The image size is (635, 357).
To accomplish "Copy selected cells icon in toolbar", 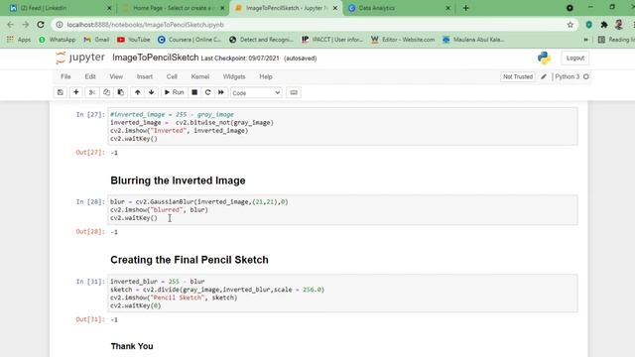I will (106, 92).
